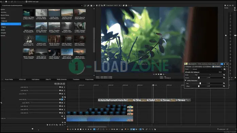Click the Delete icon in the timeline toolbar
The width and height of the screenshot is (237, 133).
coord(107,129)
